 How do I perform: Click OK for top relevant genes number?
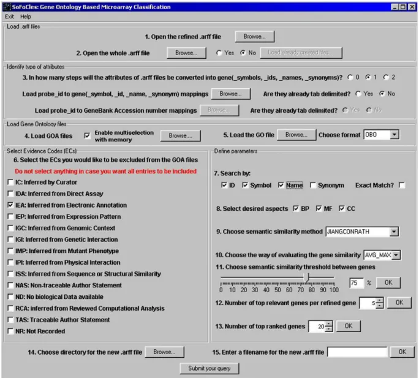coord(399,303)
